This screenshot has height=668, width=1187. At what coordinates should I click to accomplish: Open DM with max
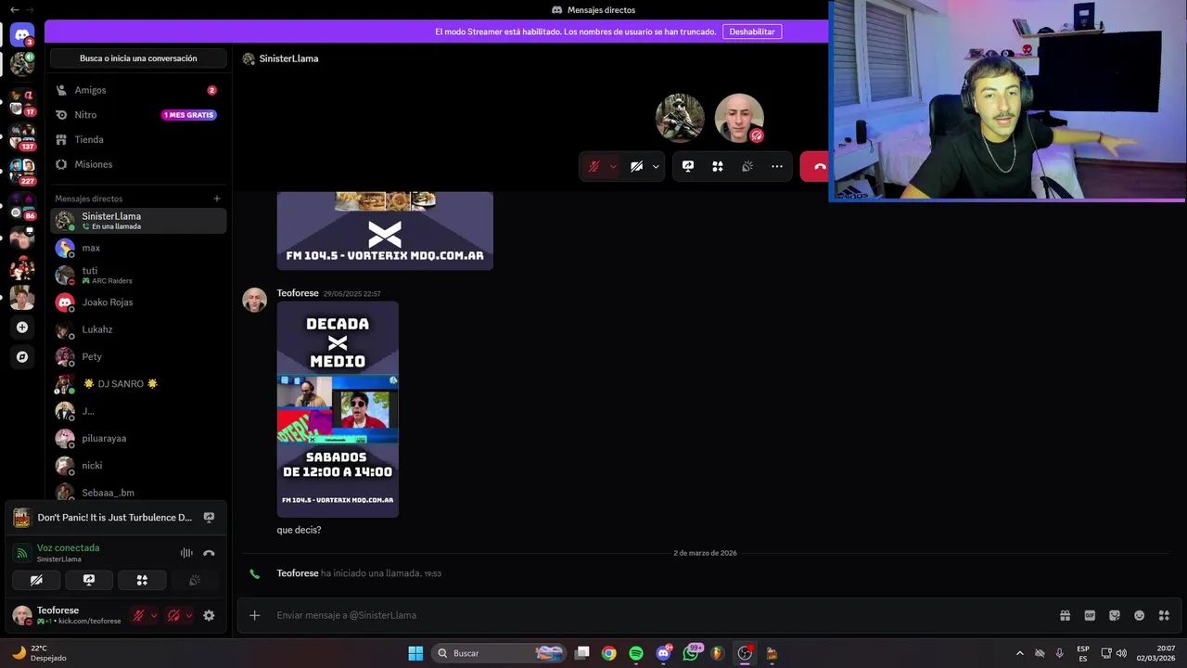[138, 248]
